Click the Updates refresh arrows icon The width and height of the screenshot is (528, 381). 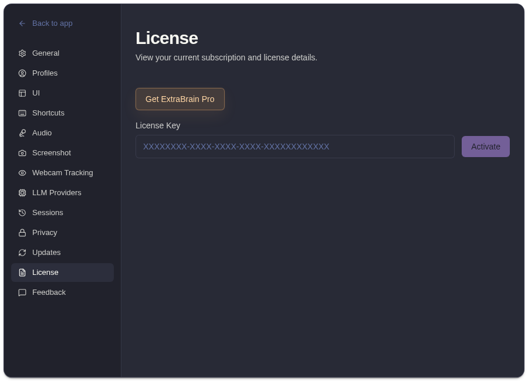22,253
